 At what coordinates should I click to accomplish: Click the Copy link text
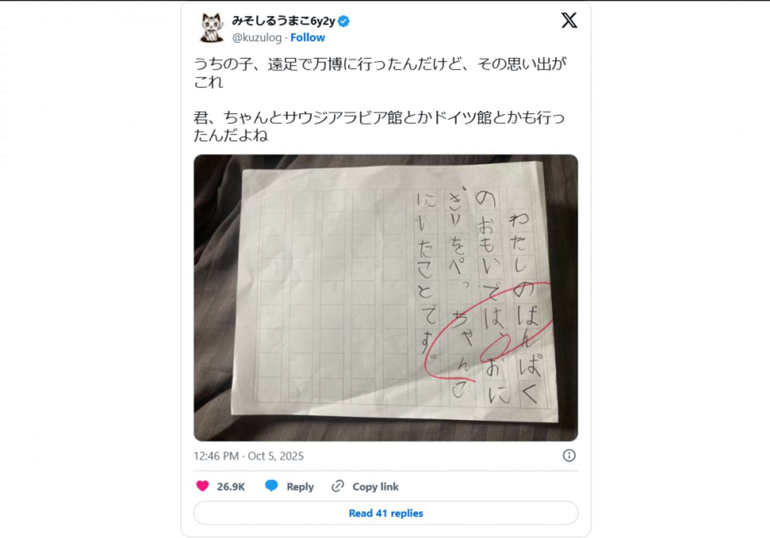click(x=375, y=487)
